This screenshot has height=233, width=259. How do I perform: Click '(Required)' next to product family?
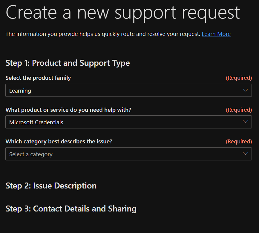coord(239,78)
